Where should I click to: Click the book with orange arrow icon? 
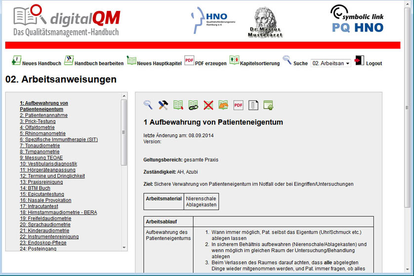pos(223,105)
